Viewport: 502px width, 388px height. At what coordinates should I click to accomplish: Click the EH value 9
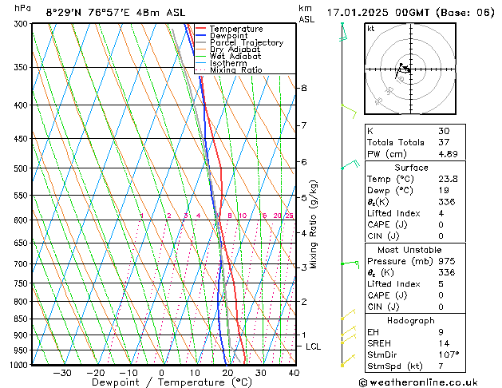[441, 332]
